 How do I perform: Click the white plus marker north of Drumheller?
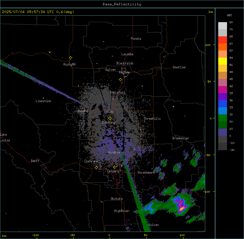pyautogui.click(x=173, y=106)
